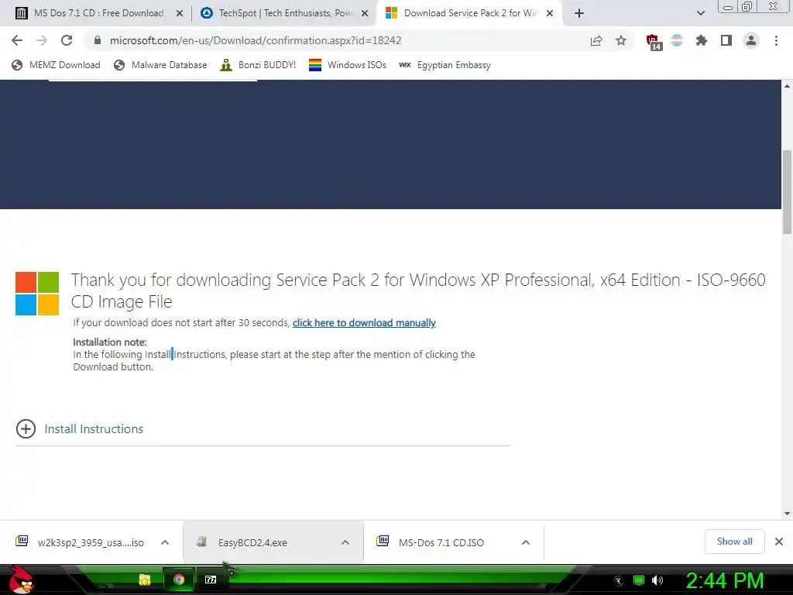Screen dimensions: 793x595
Task: Open Chrome three-dot menu
Action: [x=776, y=40]
